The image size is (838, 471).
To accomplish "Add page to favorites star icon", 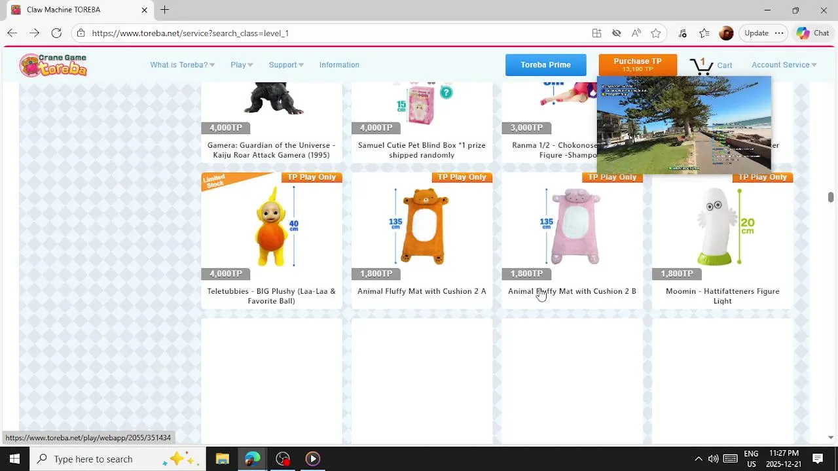I will point(655,33).
